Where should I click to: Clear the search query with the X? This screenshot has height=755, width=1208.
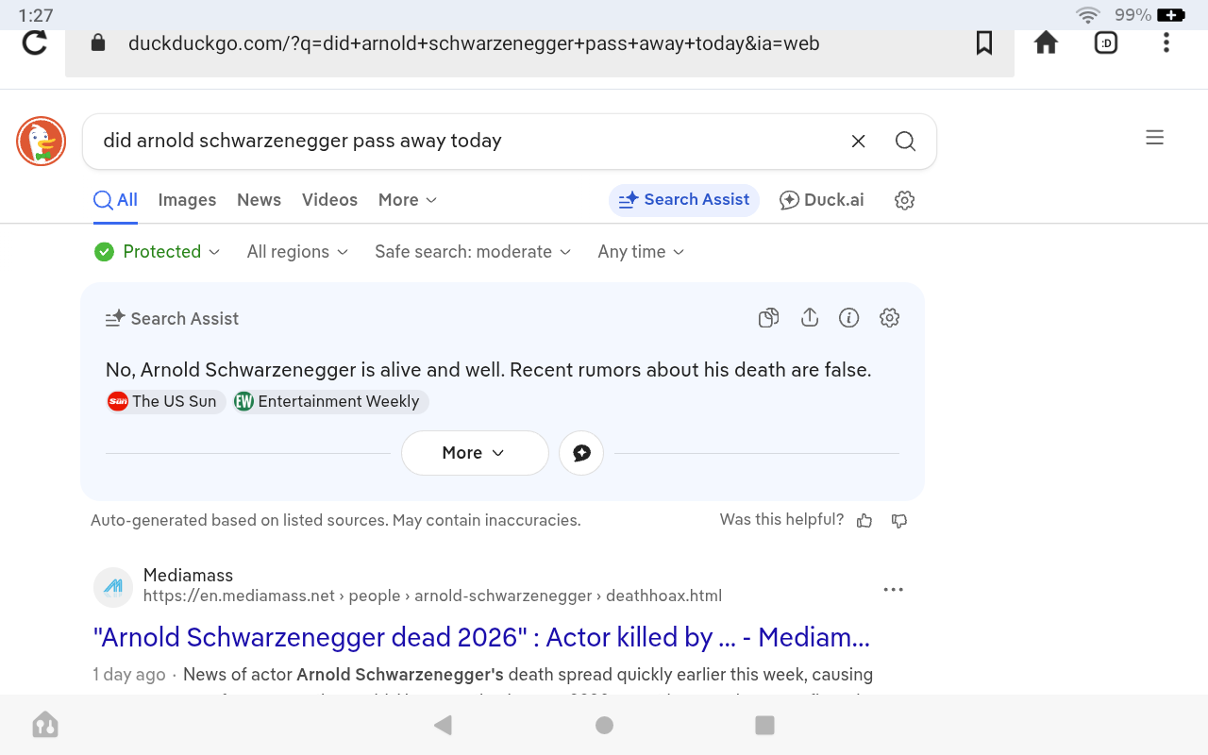(x=858, y=142)
